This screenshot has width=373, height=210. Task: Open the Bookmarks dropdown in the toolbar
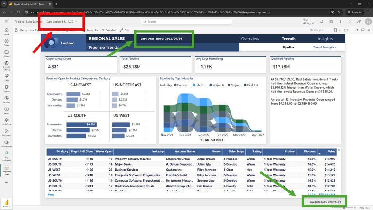click(337, 30)
